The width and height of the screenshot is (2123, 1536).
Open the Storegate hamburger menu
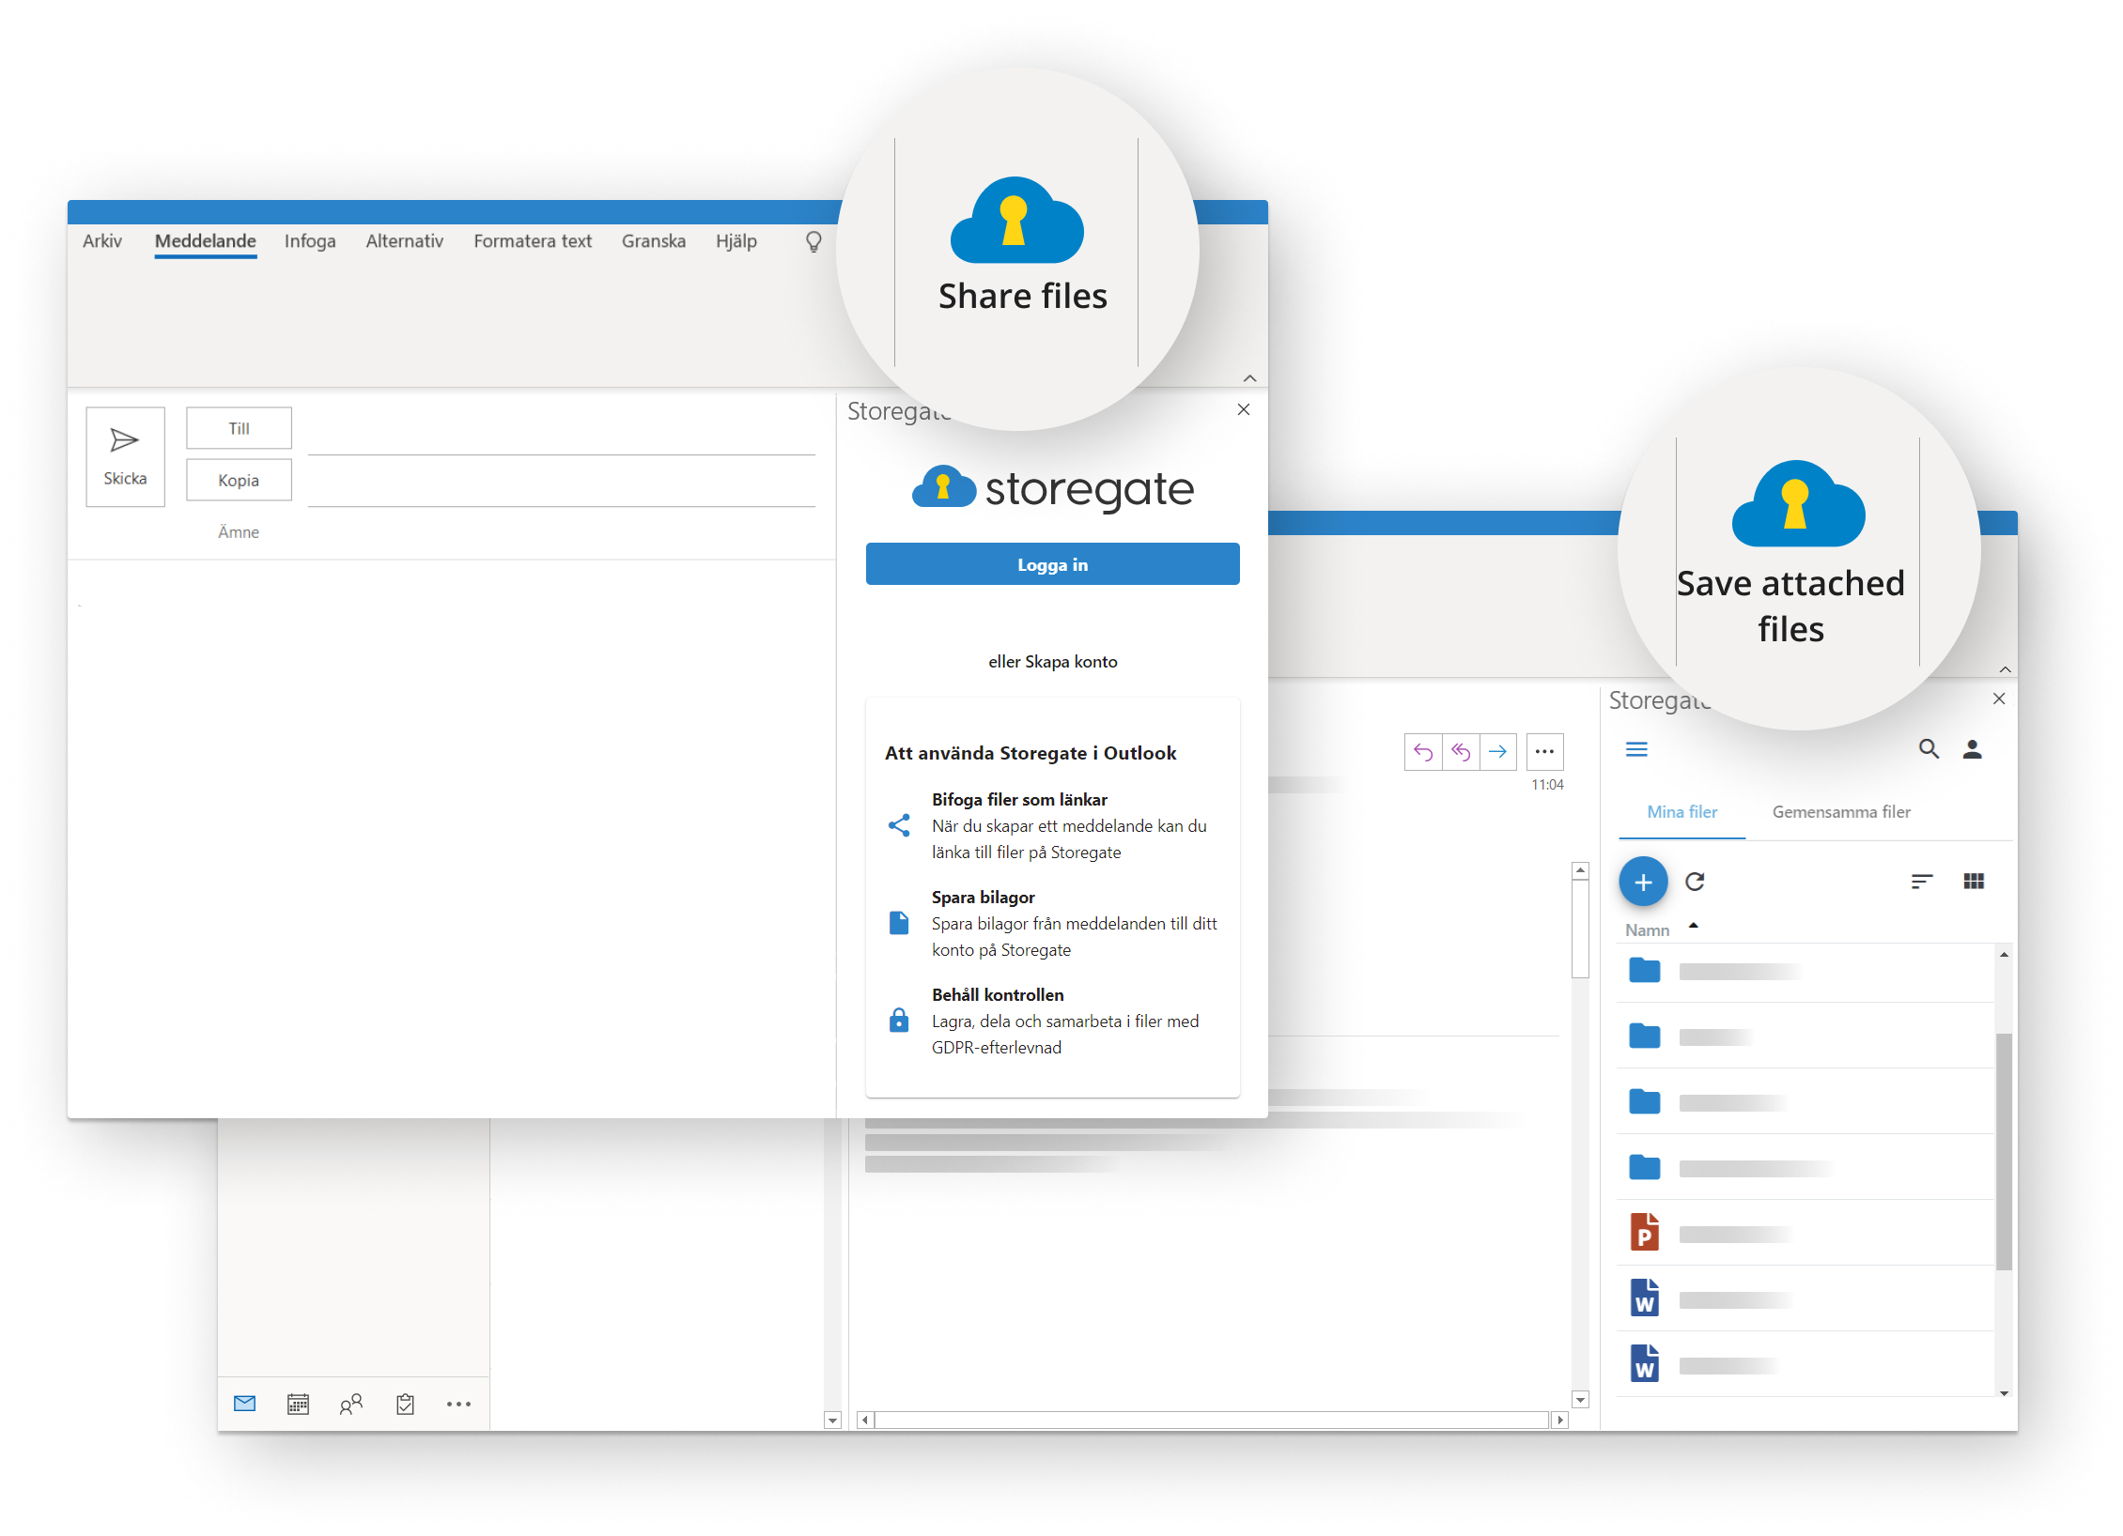pyautogui.click(x=1636, y=749)
